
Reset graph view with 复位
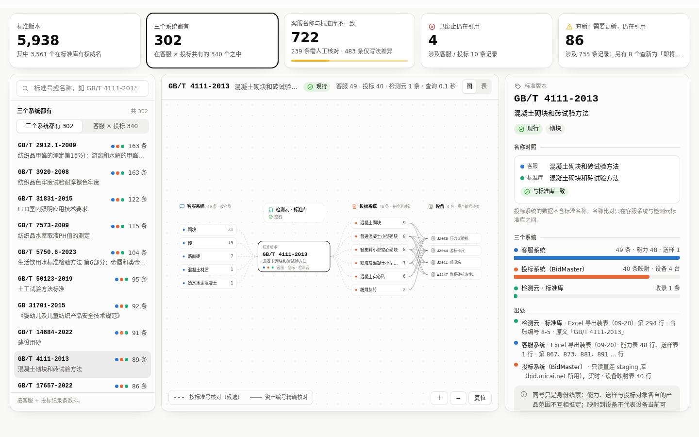(x=480, y=398)
